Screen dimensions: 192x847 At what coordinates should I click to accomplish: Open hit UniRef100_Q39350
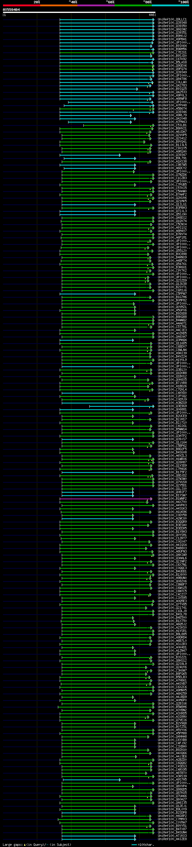point(172,26)
